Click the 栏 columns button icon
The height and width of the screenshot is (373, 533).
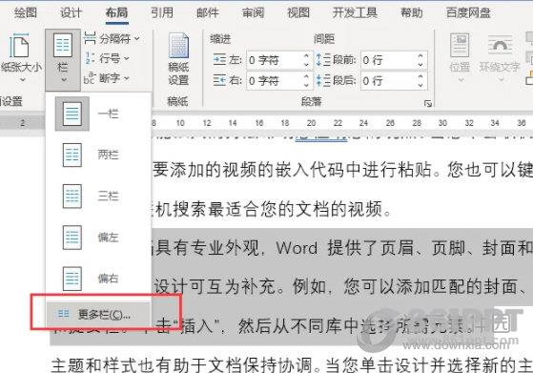coord(63,45)
